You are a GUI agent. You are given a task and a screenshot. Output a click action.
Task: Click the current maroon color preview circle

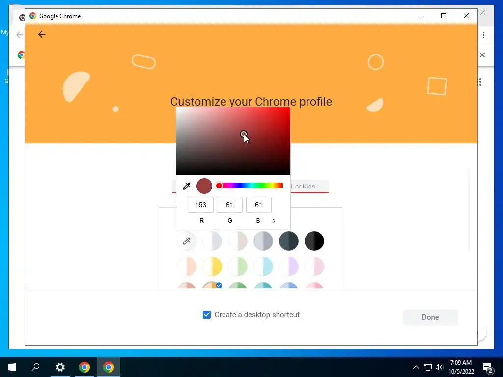(x=204, y=186)
